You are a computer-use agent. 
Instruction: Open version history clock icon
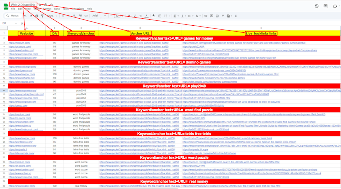316,6
